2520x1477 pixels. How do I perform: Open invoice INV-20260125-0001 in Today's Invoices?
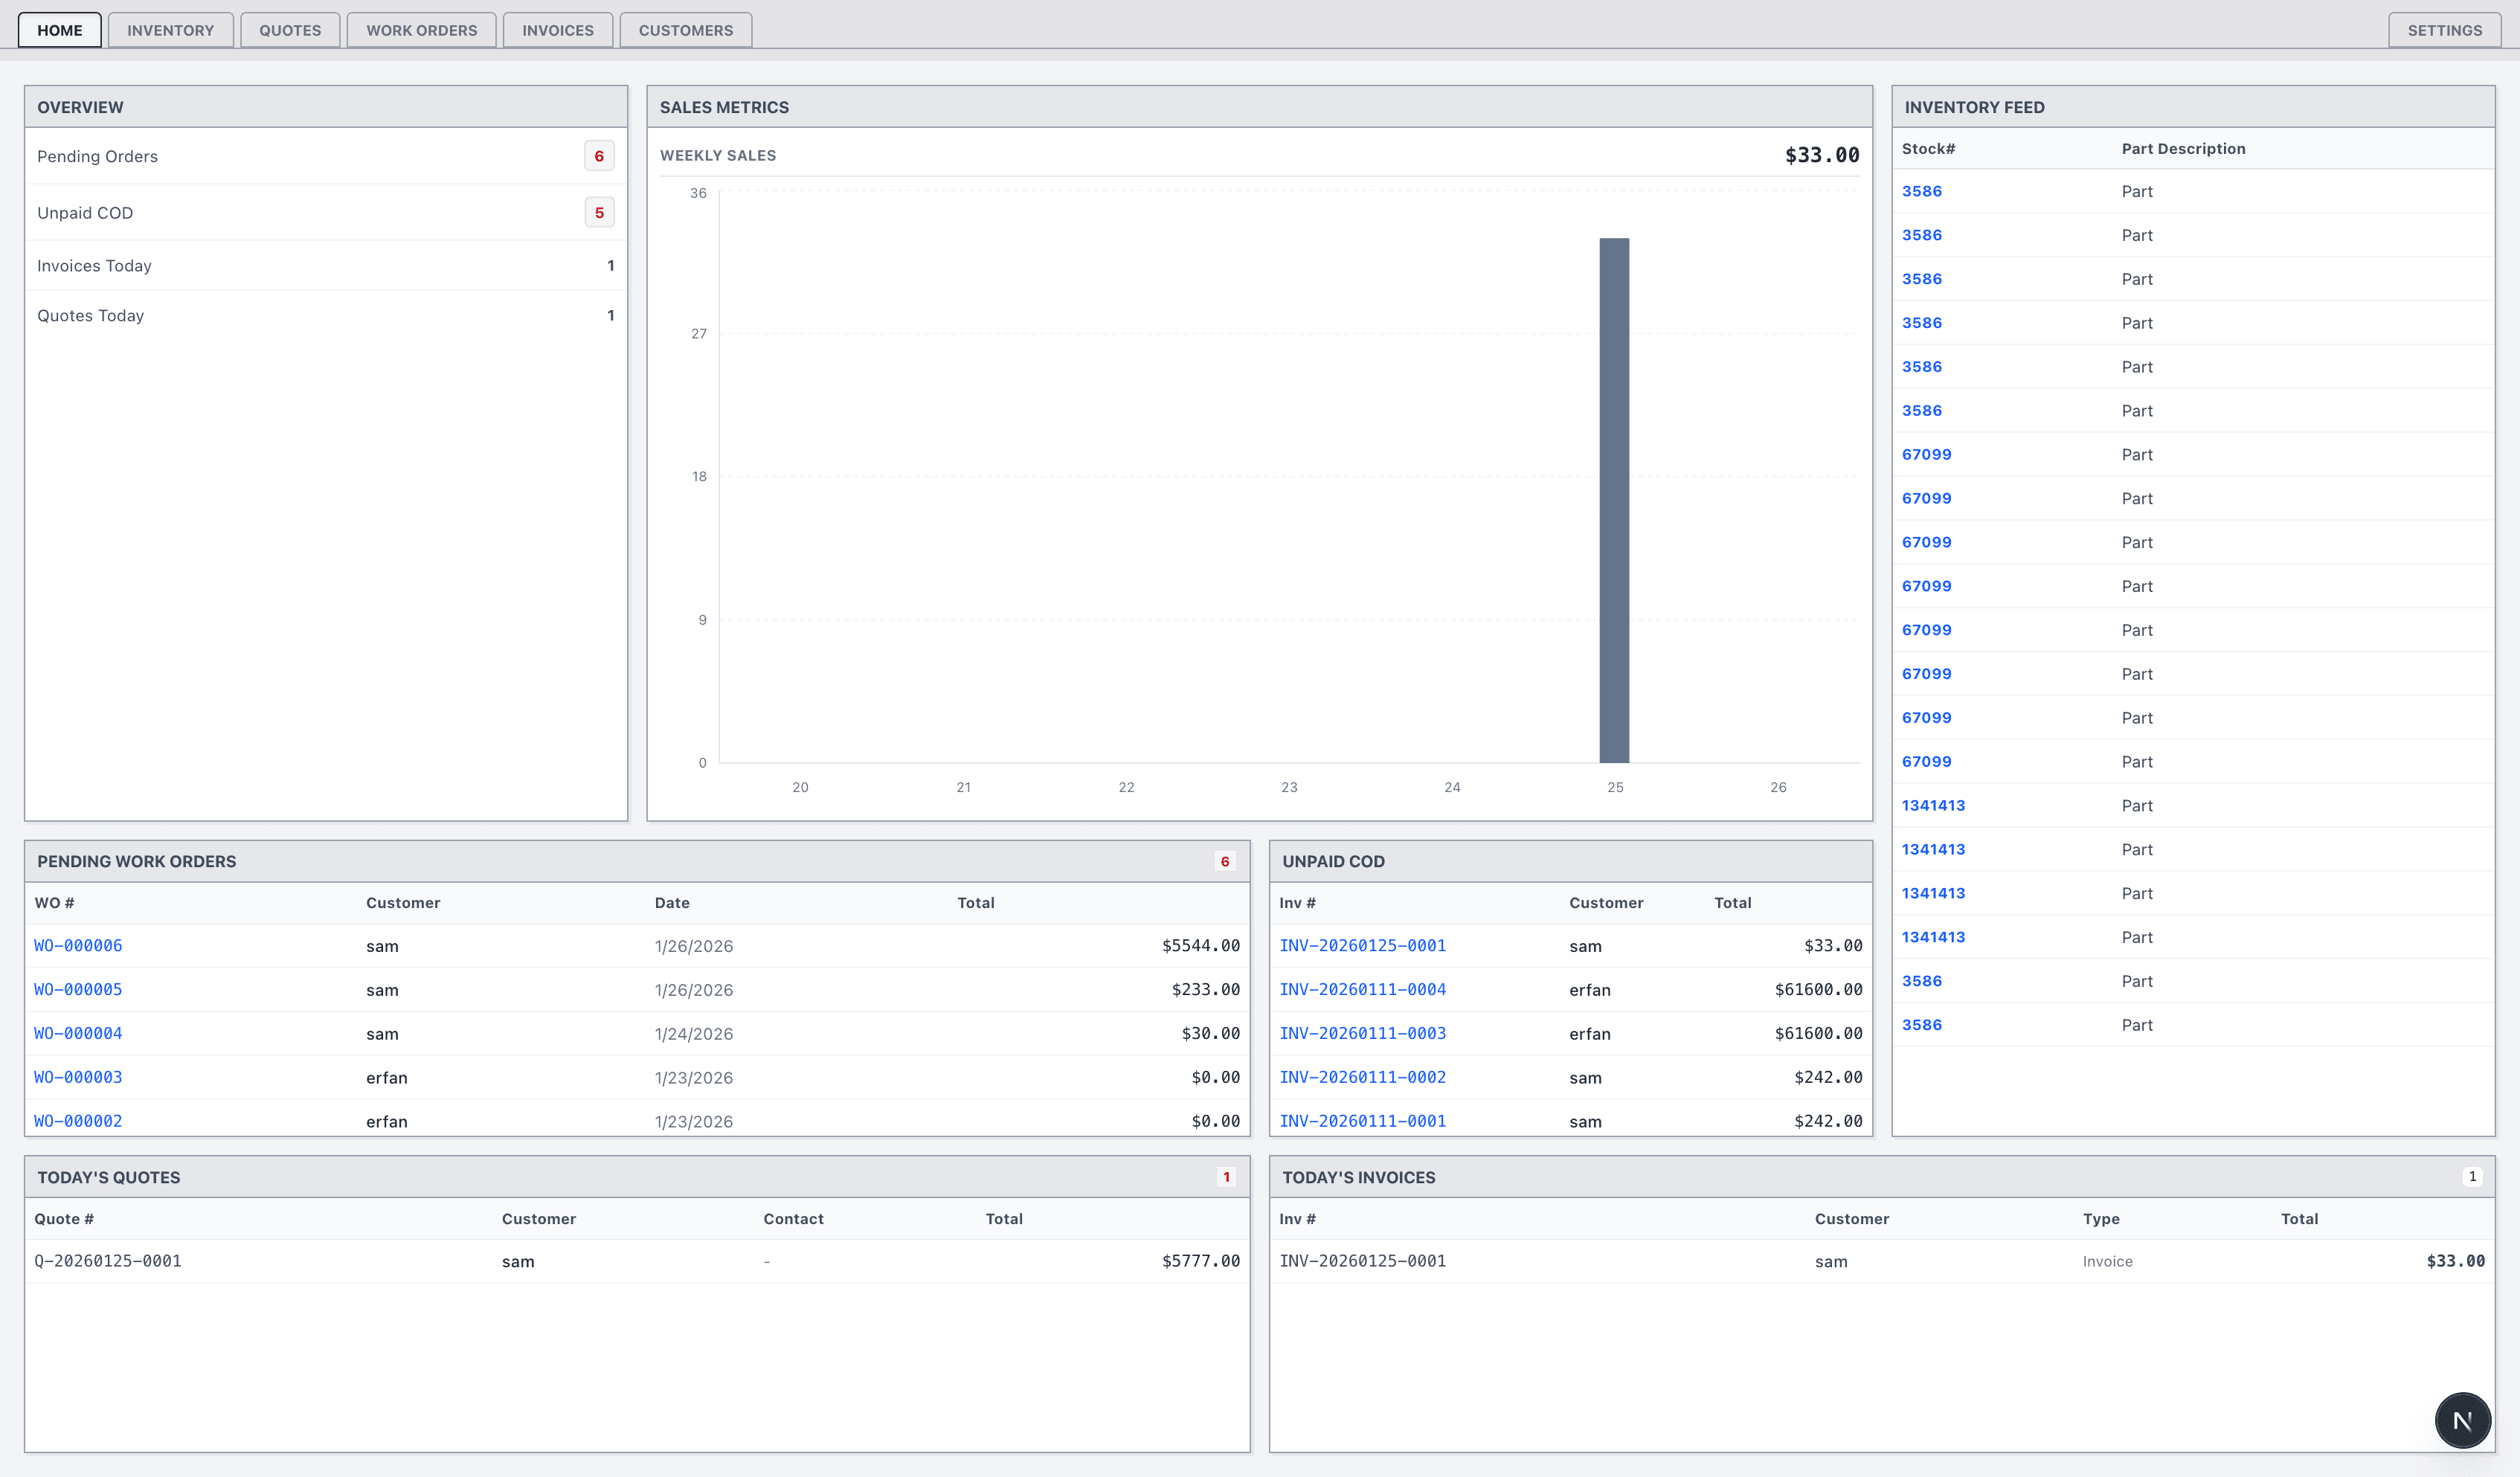pyautogui.click(x=1363, y=1261)
